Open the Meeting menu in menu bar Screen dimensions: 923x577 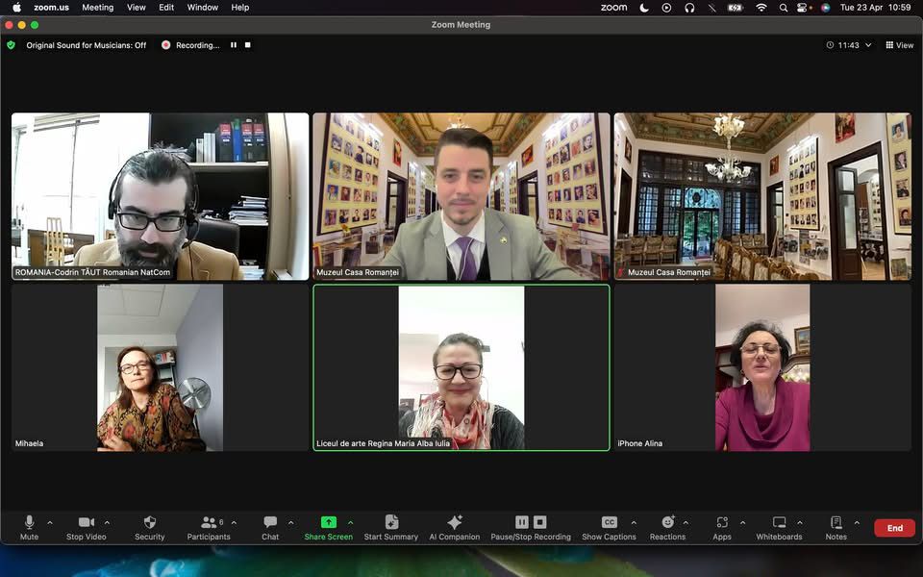tap(97, 8)
